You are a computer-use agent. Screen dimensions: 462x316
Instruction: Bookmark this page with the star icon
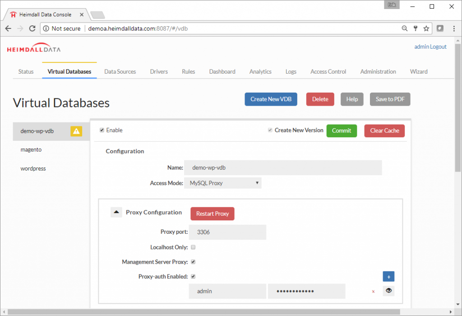(x=426, y=28)
